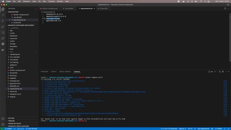Image resolution: width=231 pixels, height=130 pixels.
Task: Open the Source Control view
Action: [x=3, y=21]
